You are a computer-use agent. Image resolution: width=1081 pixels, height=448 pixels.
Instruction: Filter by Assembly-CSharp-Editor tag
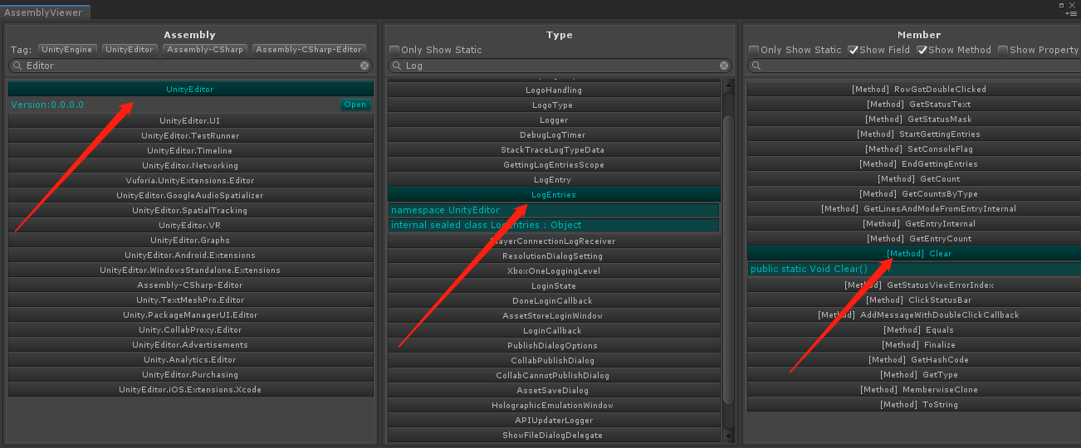pyautogui.click(x=309, y=50)
